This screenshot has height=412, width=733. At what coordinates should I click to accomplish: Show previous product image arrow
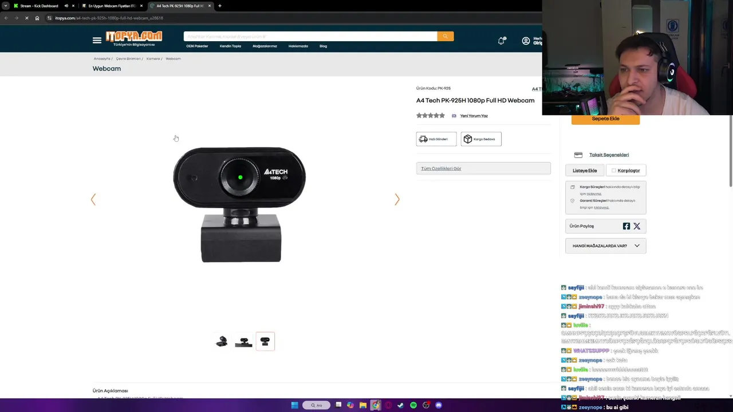pos(93,199)
